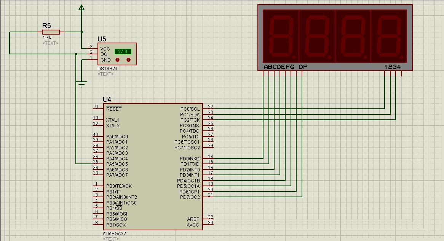Select the power terminal arrow symbol
Screen dimensions: 444x241
point(81,7)
